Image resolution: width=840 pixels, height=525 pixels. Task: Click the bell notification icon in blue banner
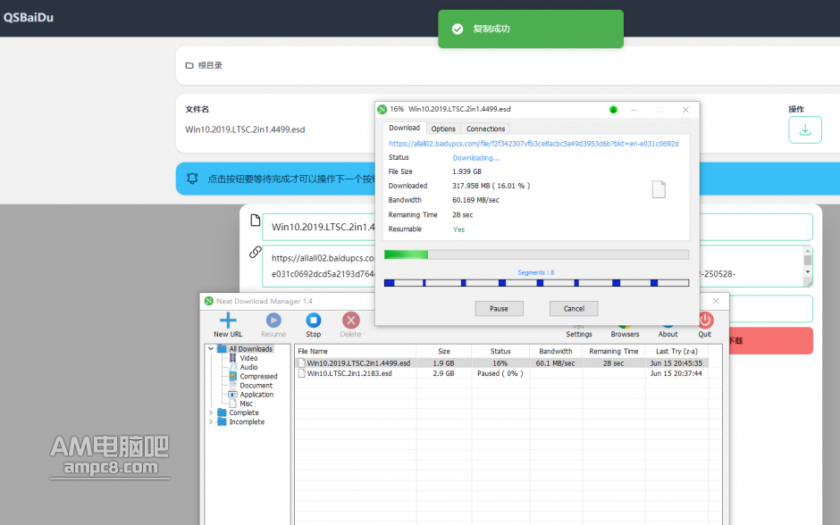tap(192, 179)
